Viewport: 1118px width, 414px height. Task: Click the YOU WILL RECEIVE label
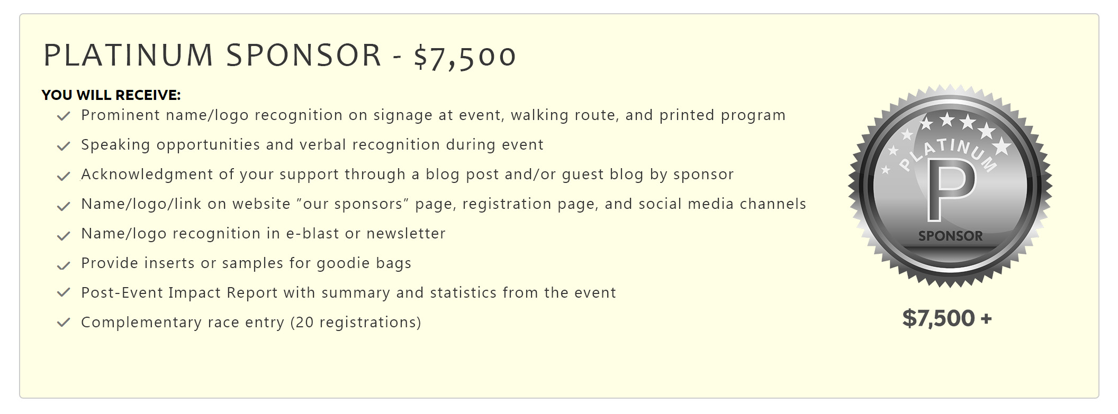point(111,95)
